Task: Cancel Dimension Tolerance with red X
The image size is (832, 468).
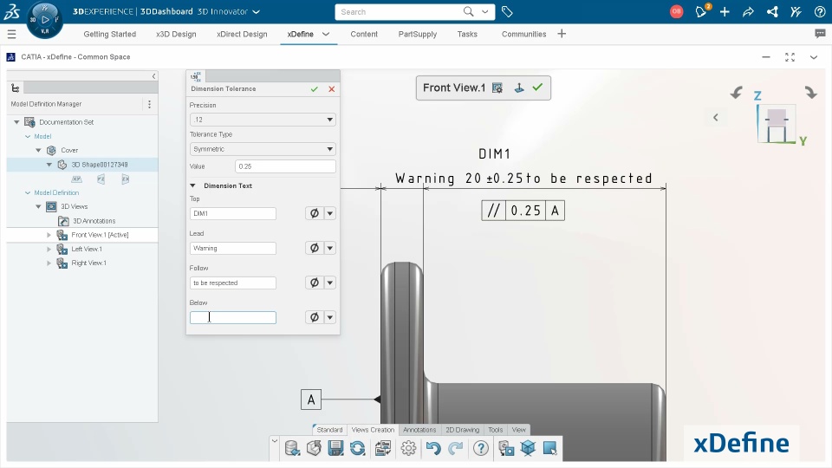Action: 332,89
